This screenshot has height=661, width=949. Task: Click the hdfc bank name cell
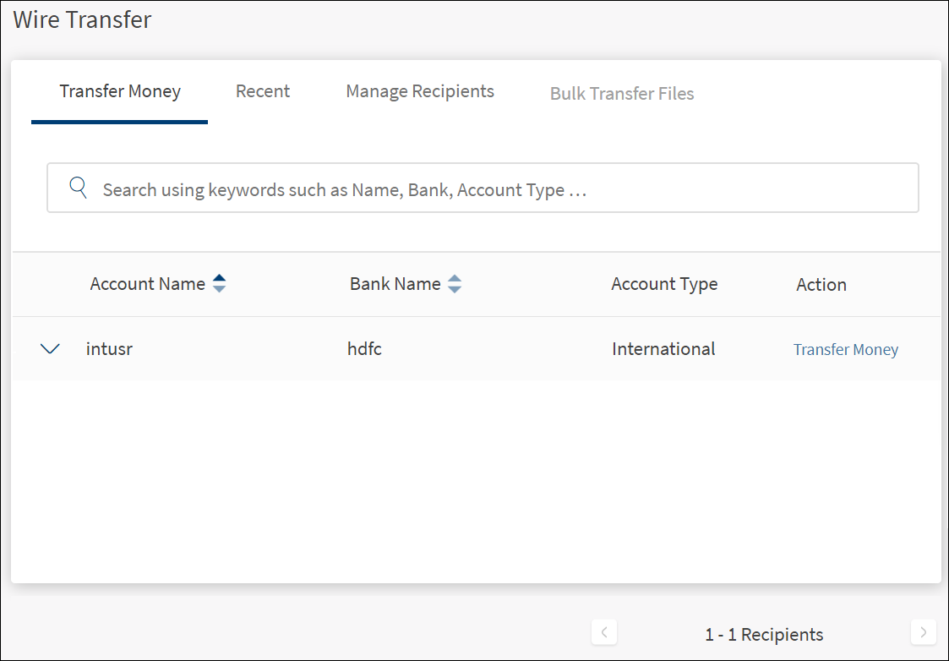click(x=365, y=348)
